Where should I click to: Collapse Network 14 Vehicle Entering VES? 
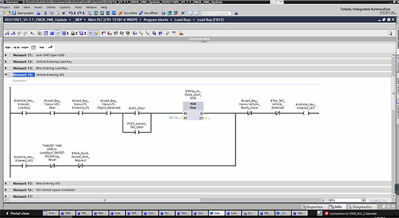[x=6, y=75]
